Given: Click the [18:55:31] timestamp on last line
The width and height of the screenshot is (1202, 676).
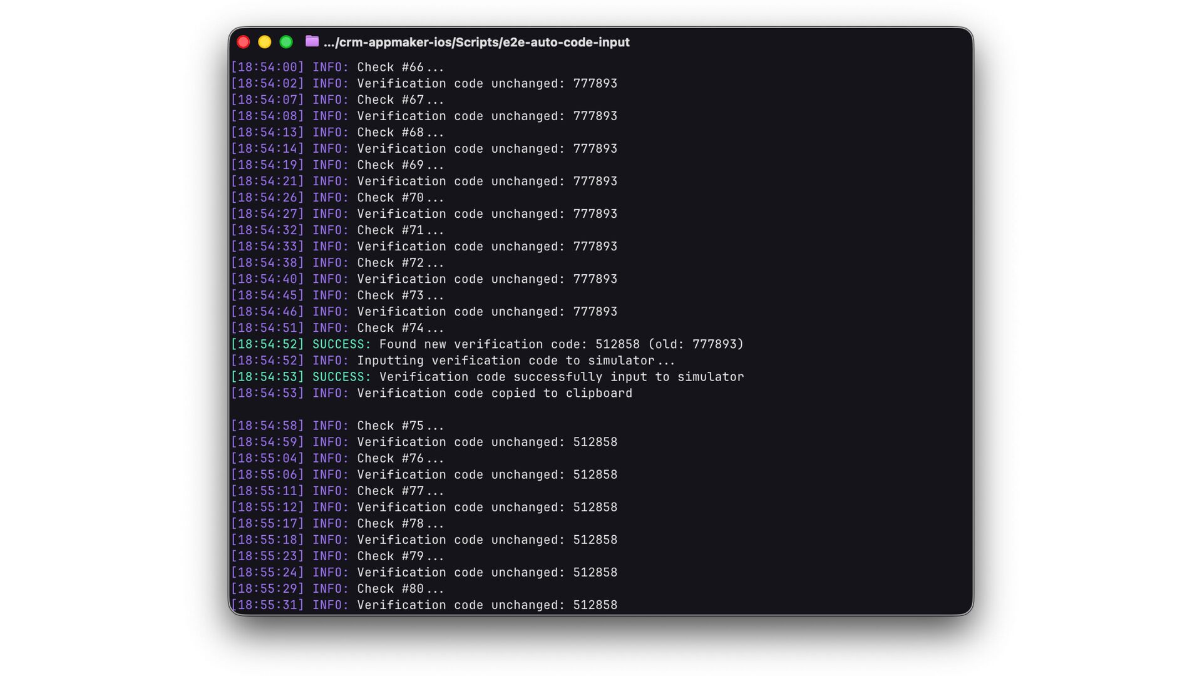Looking at the screenshot, I should point(267,605).
